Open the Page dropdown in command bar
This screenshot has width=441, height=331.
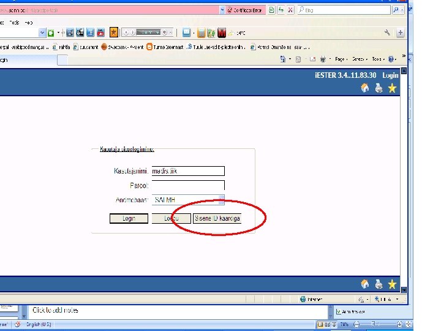pyautogui.click(x=341, y=59)
